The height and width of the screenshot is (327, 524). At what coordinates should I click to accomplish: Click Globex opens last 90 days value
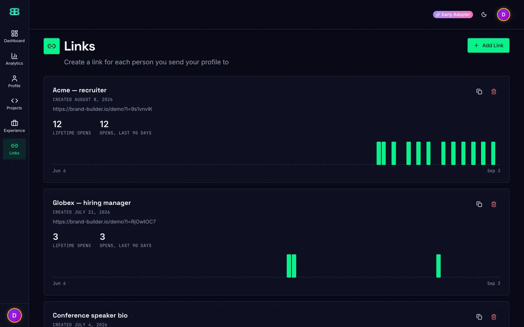coord(103,237)
